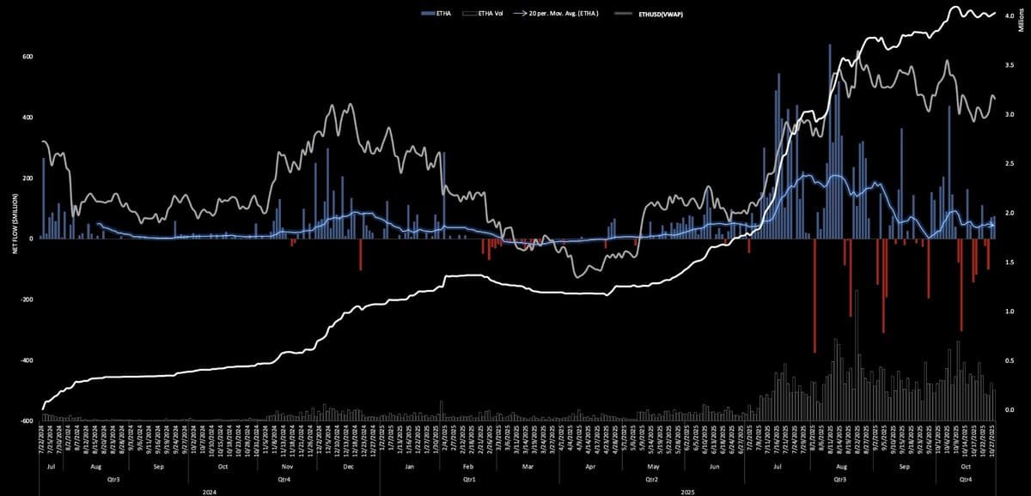Expand the Qtr3 2024 group label
1031x496 pixels.
[113, 478]
